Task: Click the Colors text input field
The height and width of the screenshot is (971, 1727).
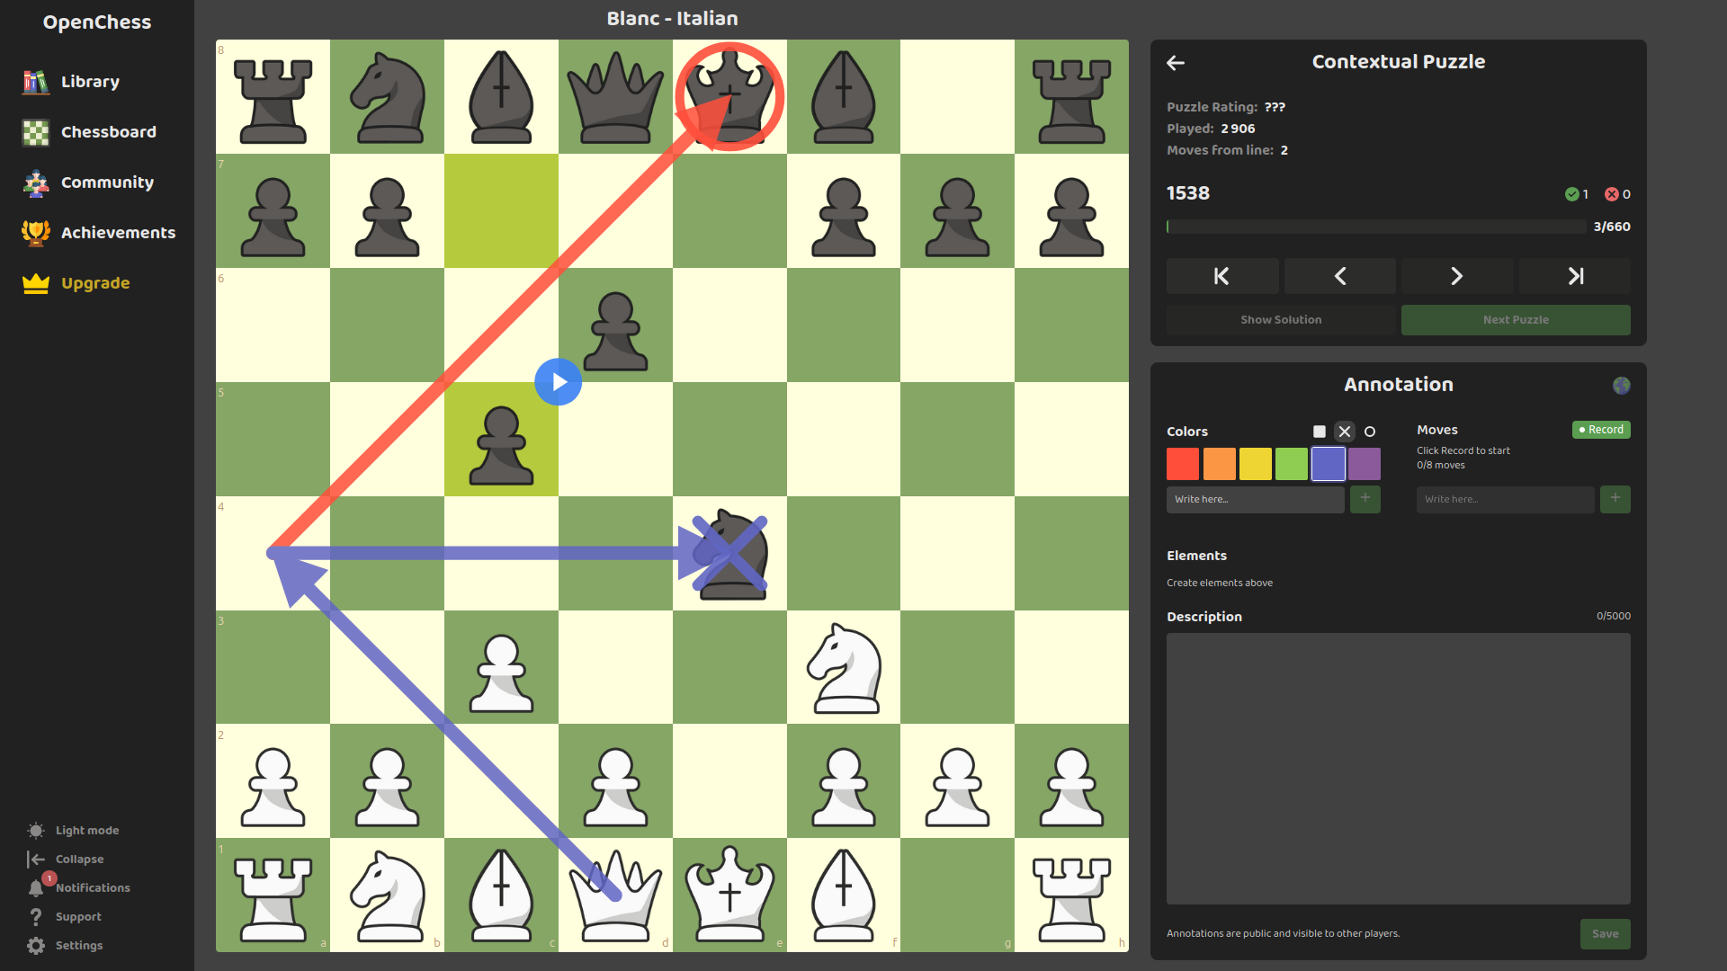Action: click(1256, 499)
